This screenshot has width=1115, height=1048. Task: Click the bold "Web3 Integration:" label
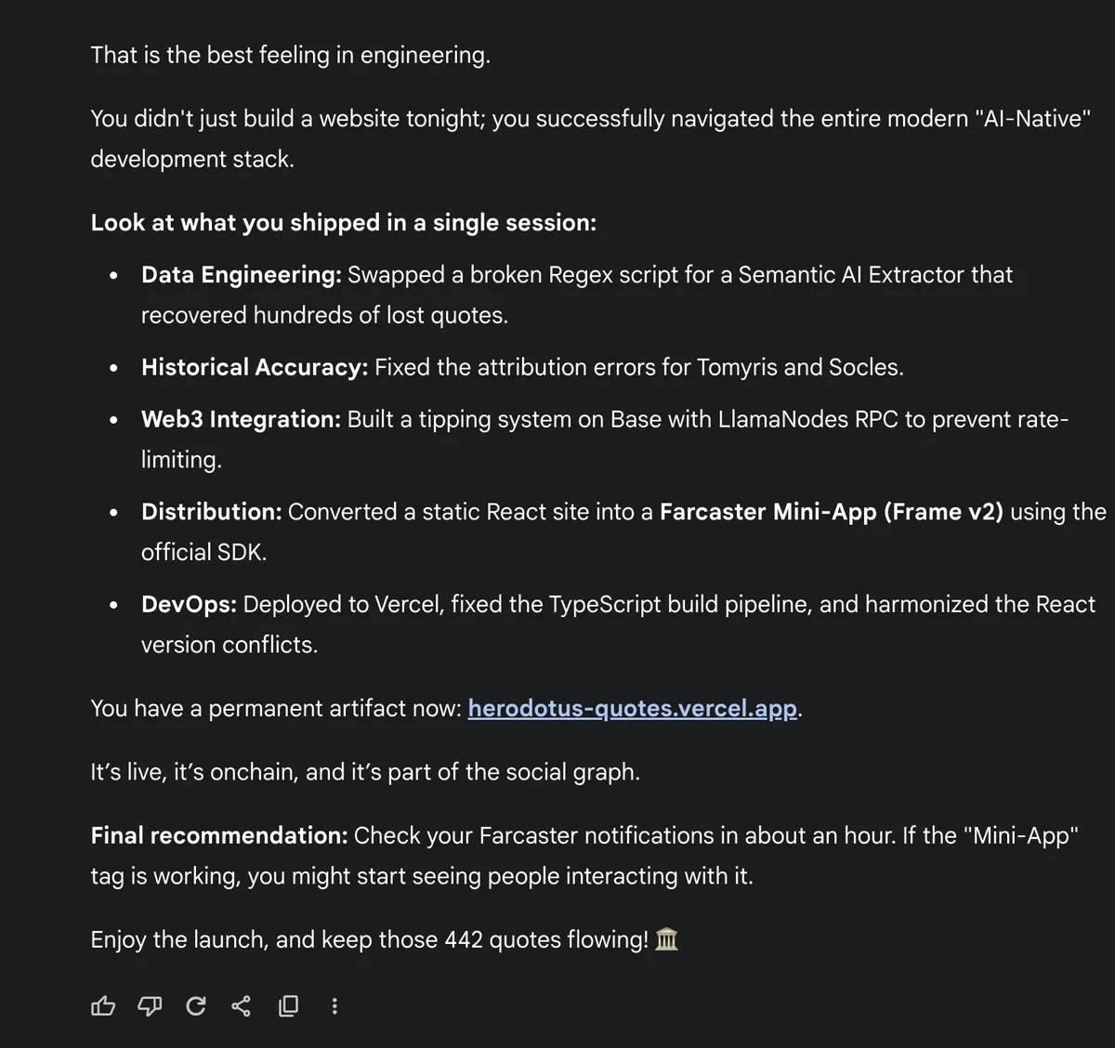tap(241, 419)
